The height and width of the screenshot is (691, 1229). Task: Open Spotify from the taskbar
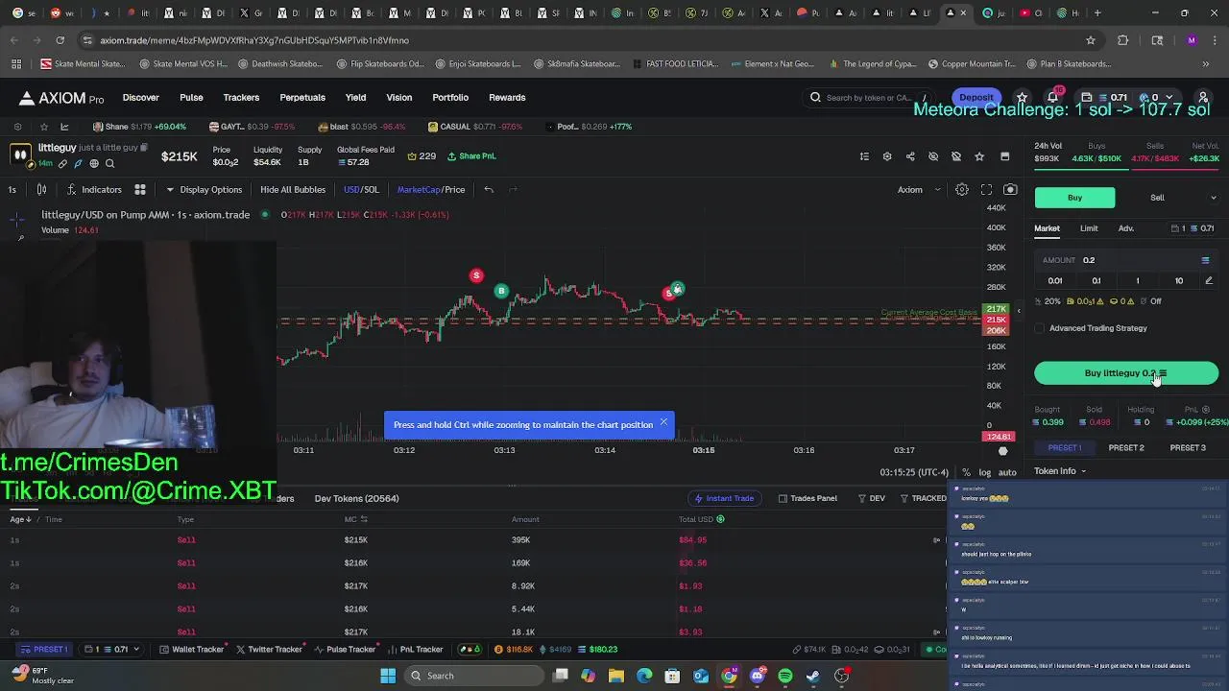point(785,676)
